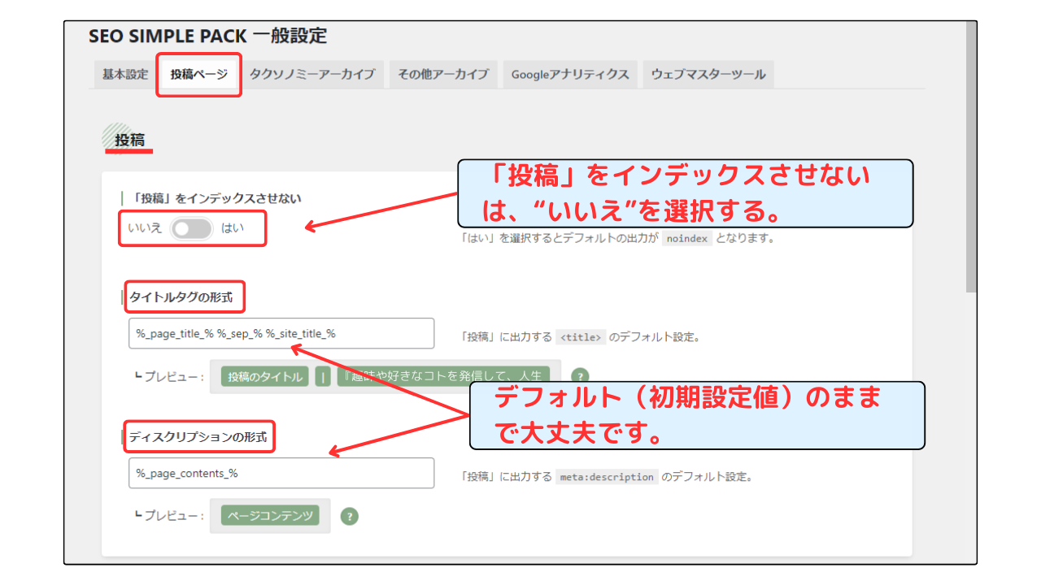Open the Googleアナリティクス tab
This screenshot has width=1041, height=585.
[570, 74]
